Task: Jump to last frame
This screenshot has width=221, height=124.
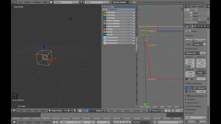Action: click(130, 122)
